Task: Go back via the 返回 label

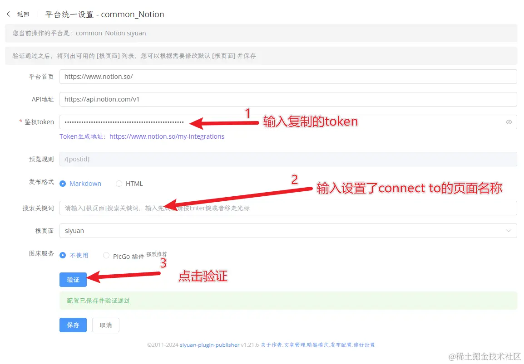Action: tap(23, 14)
